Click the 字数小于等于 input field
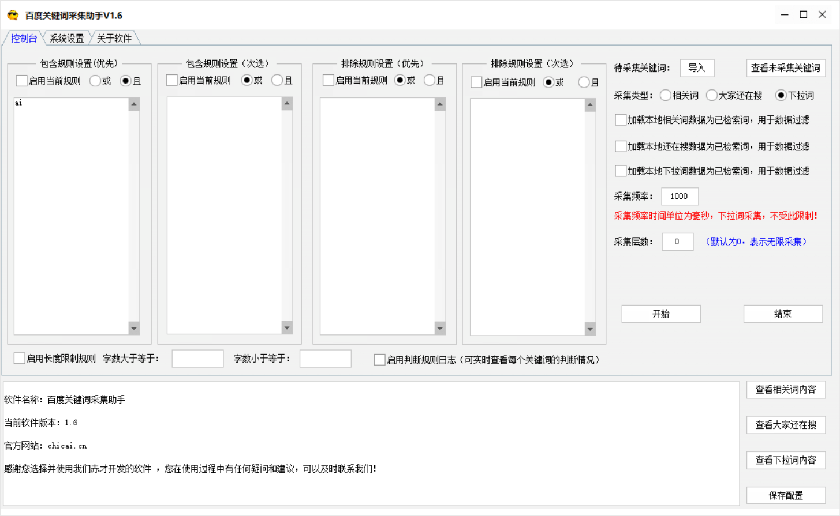 [326, 359]
